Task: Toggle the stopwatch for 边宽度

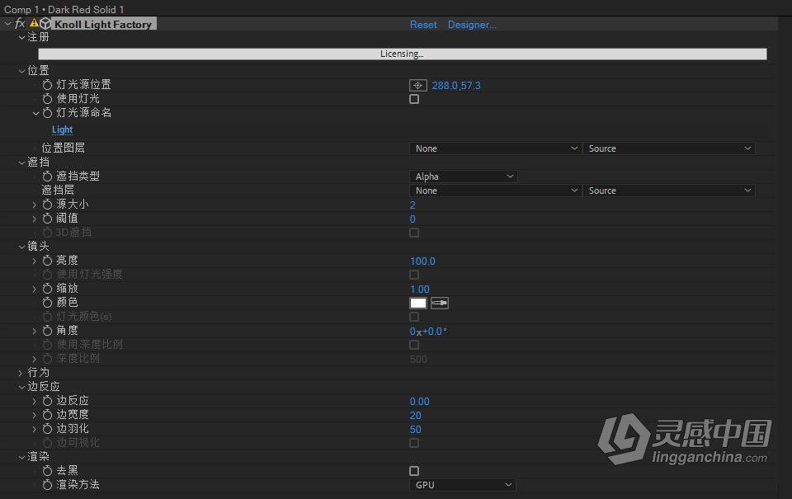Action: (48, 415)
